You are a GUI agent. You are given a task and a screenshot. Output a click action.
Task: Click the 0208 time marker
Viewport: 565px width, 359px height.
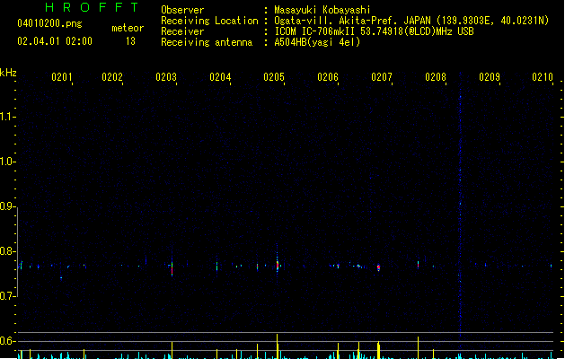tap(436, 77)
